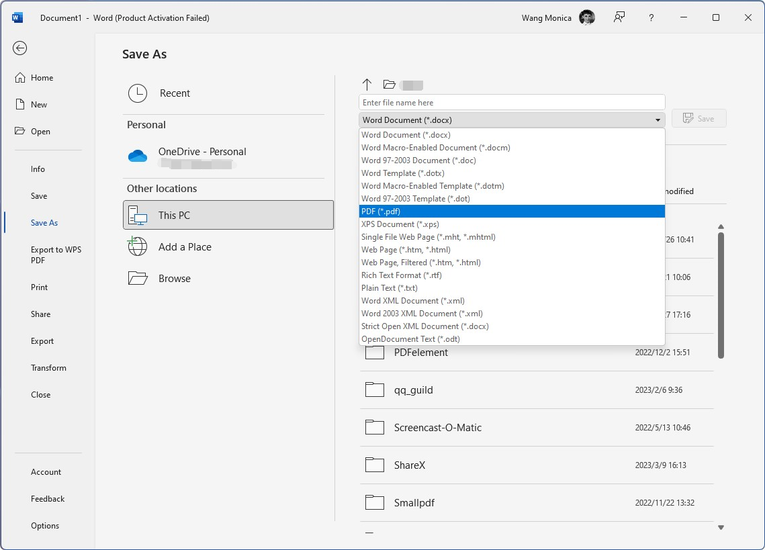The image size is (765, 550).
Task: Click the ShareX folder icon
Action: coord(375,465)
